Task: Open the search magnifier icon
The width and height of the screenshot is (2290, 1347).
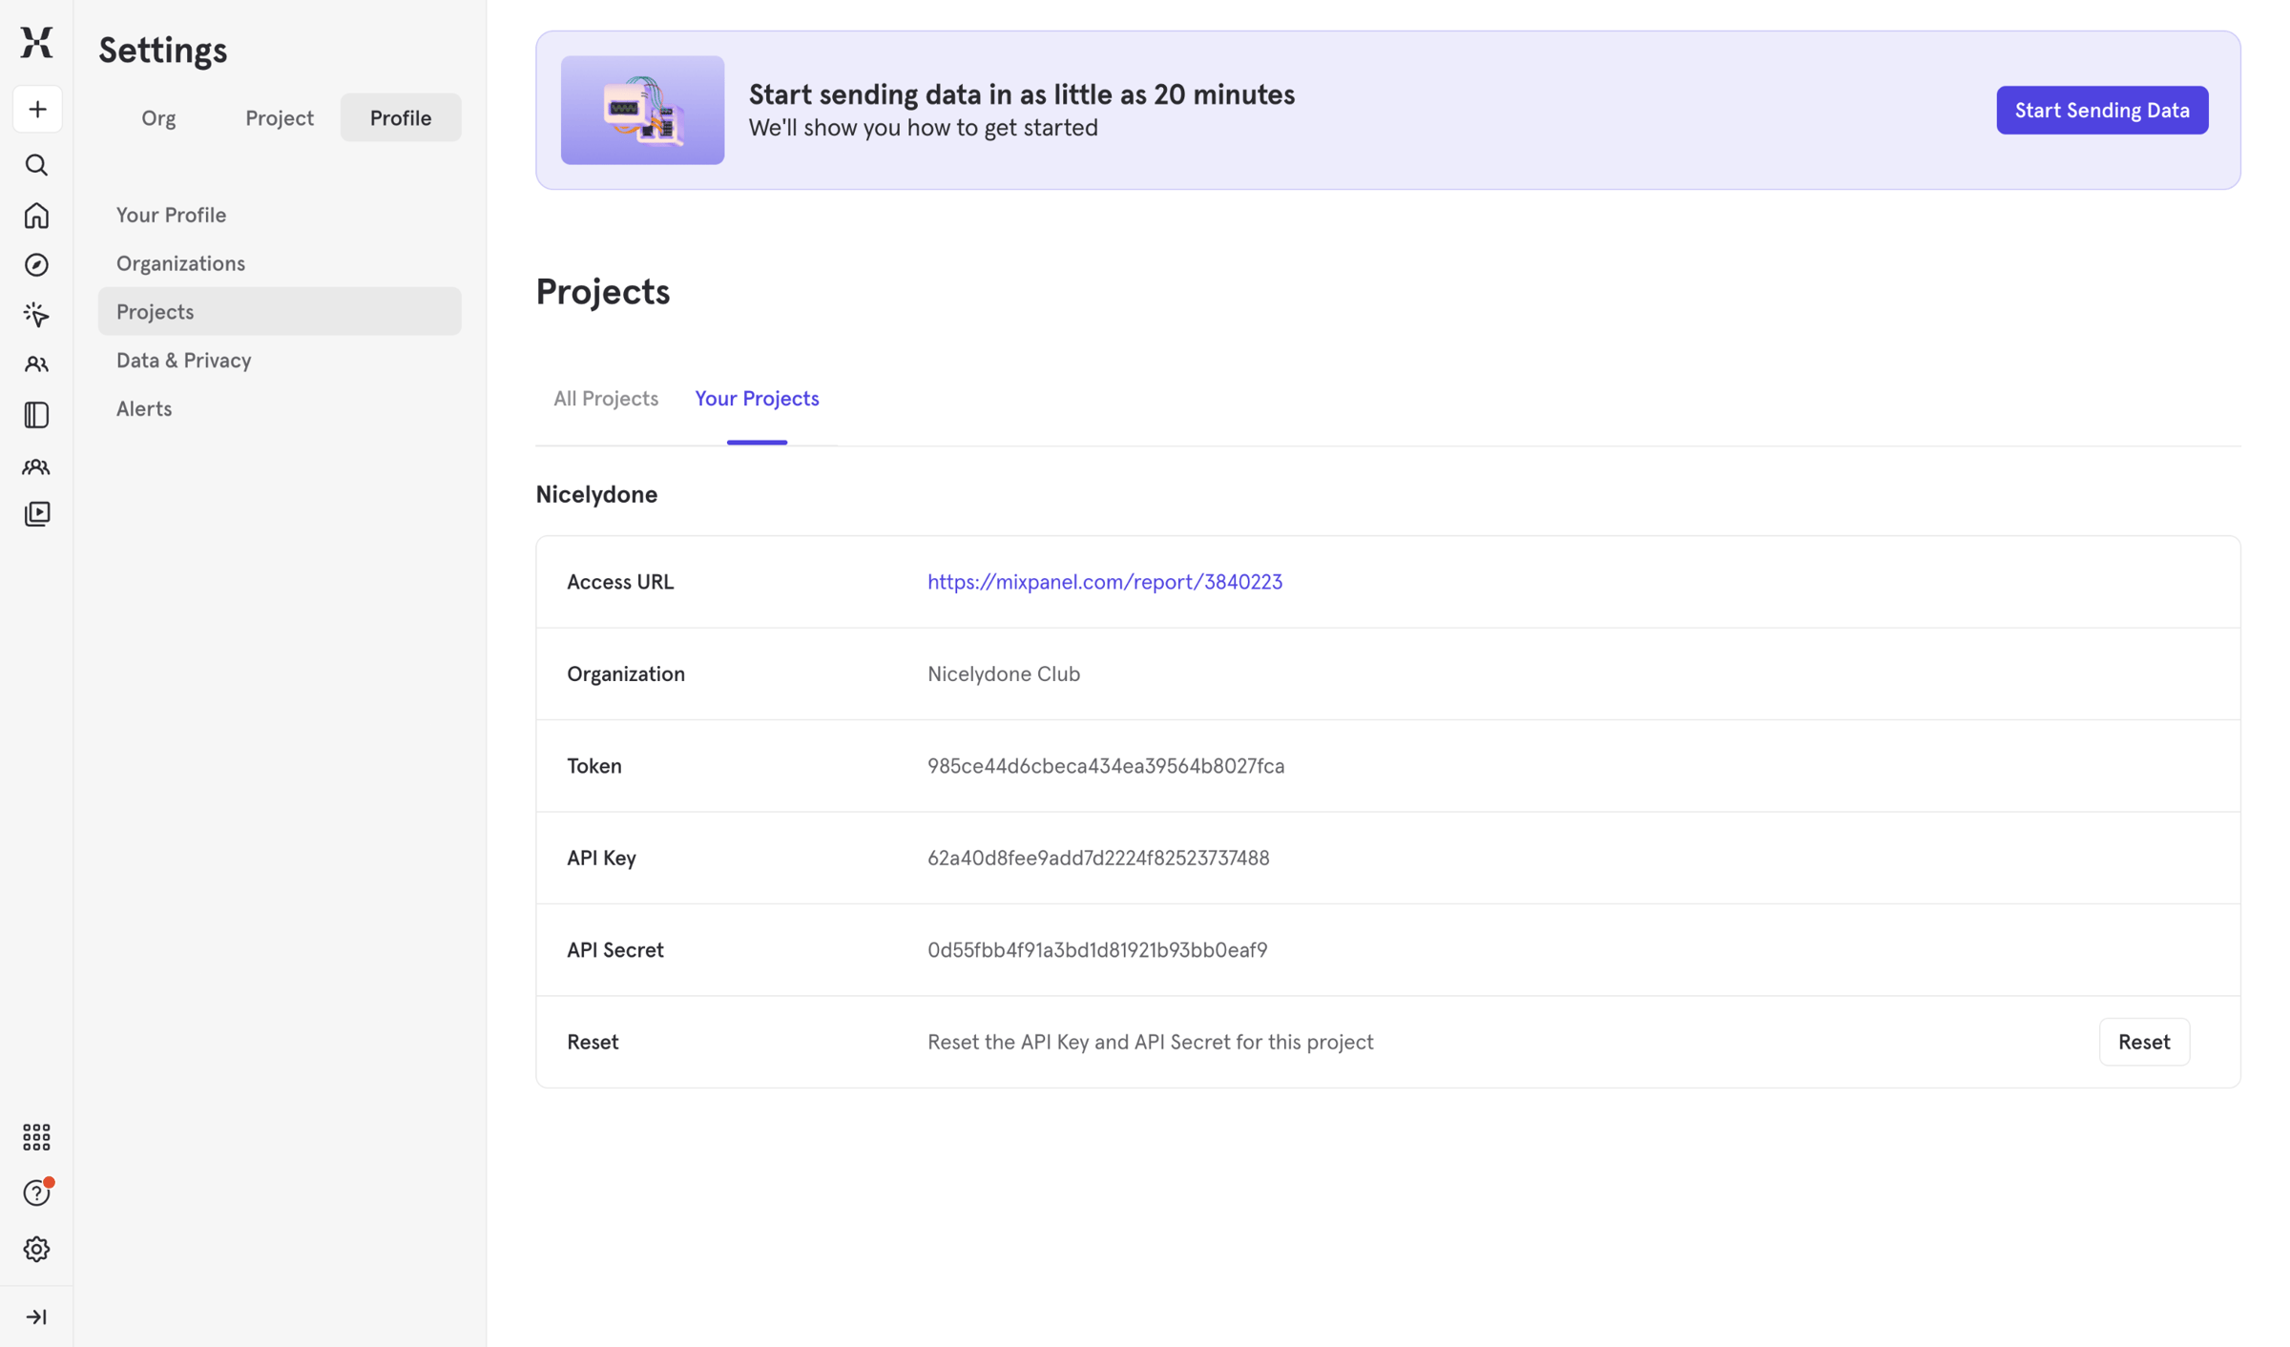Action: click(36, 165)
